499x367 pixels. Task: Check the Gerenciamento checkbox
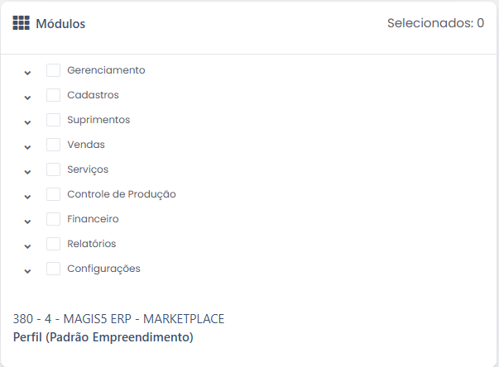(x=53, y=70)
